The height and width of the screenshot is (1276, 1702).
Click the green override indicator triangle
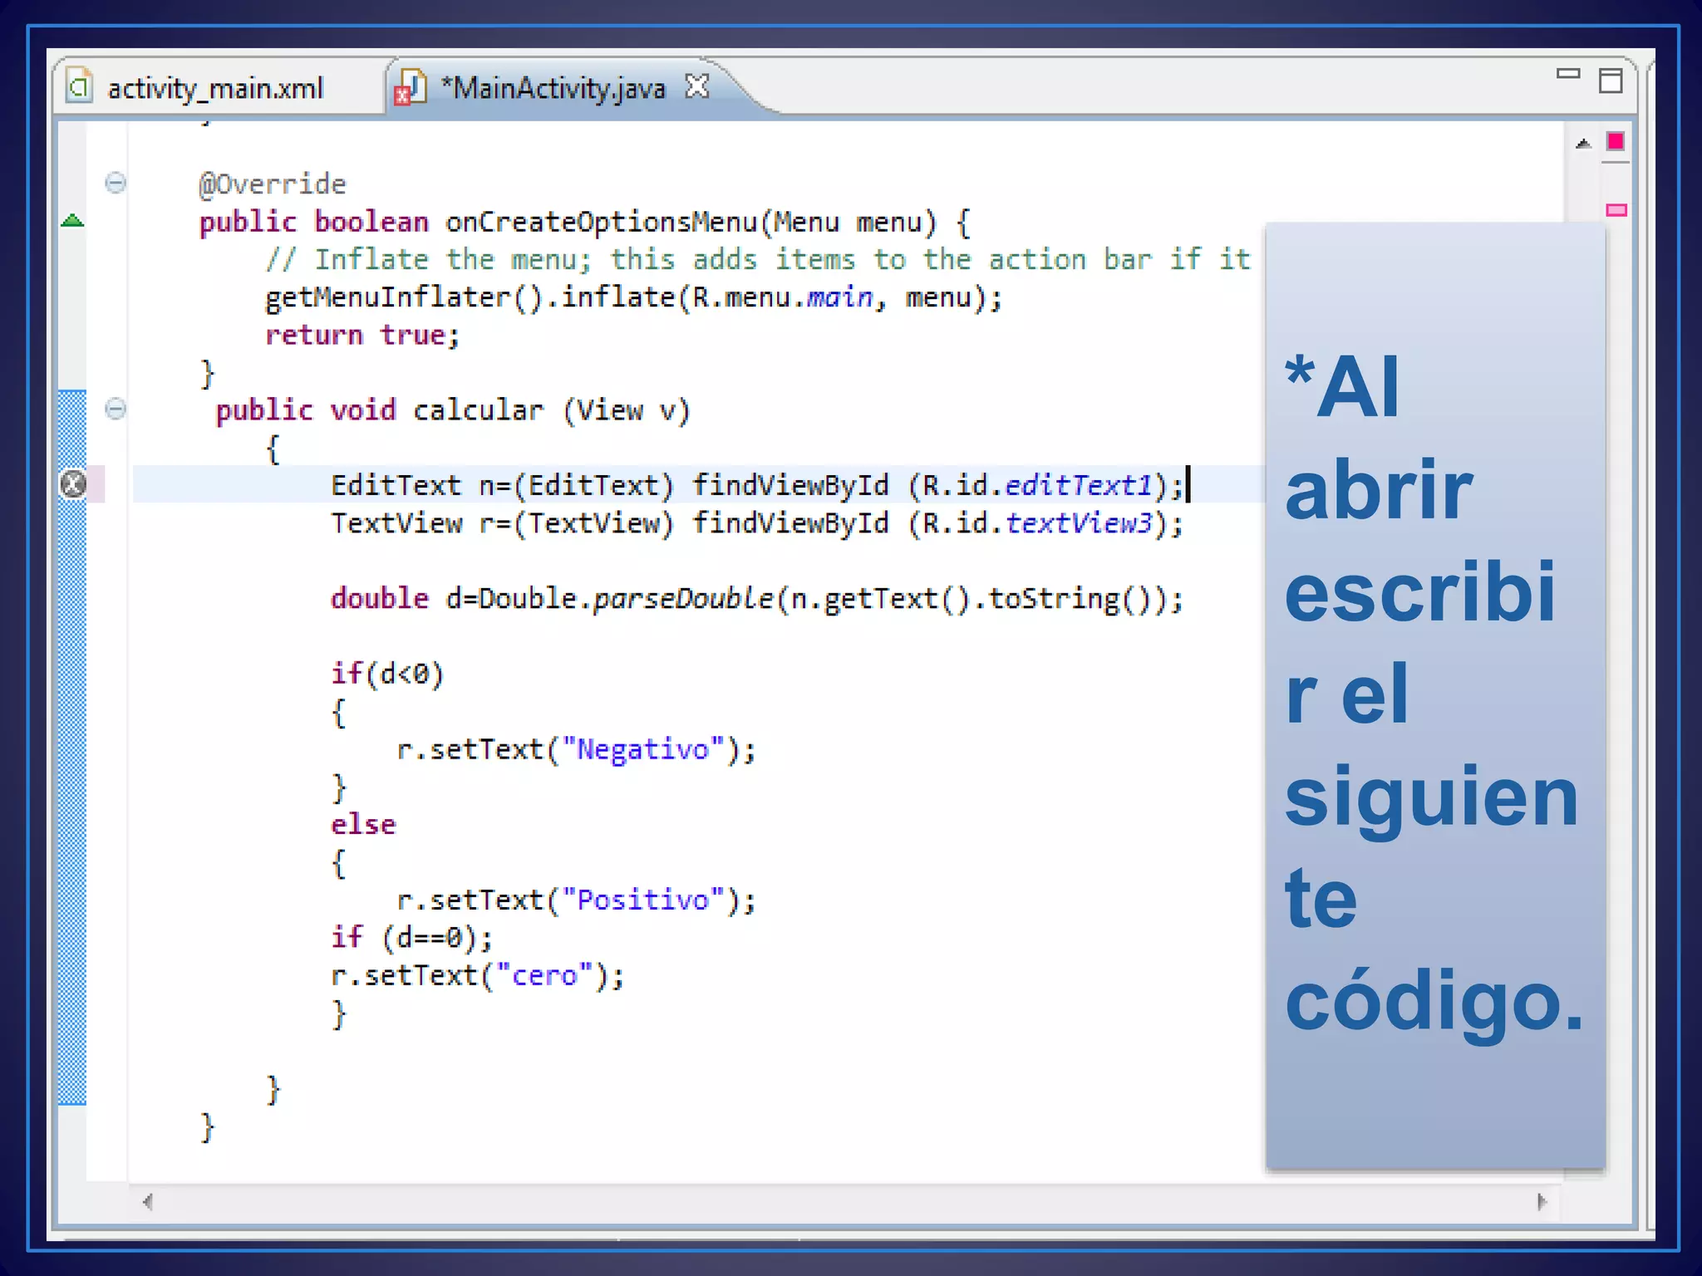coord(73,220)
